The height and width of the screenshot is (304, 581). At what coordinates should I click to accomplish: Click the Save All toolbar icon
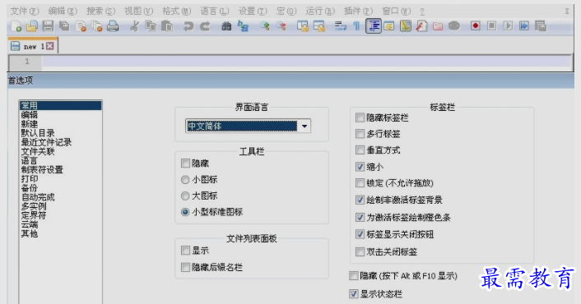[x=64, y=26]
